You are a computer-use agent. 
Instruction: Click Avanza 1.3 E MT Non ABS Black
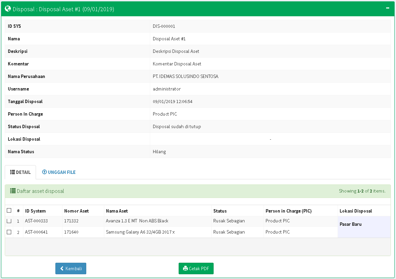click(x=137, y=221)
